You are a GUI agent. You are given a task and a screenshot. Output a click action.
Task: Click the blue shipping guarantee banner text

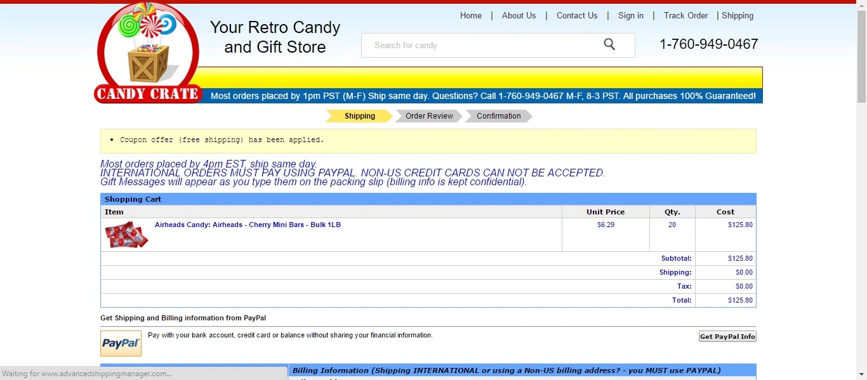coord(483,96)
